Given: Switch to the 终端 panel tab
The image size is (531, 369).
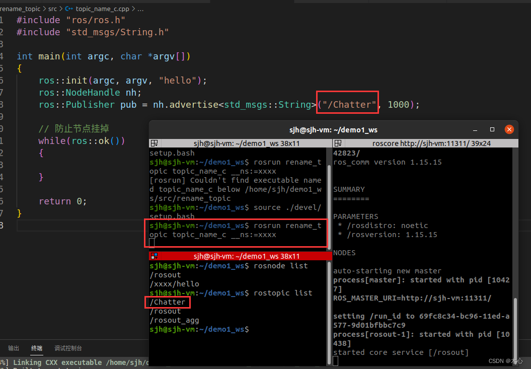Looking at the screenshot, I should pyautogui.click(x=37, y=348).
